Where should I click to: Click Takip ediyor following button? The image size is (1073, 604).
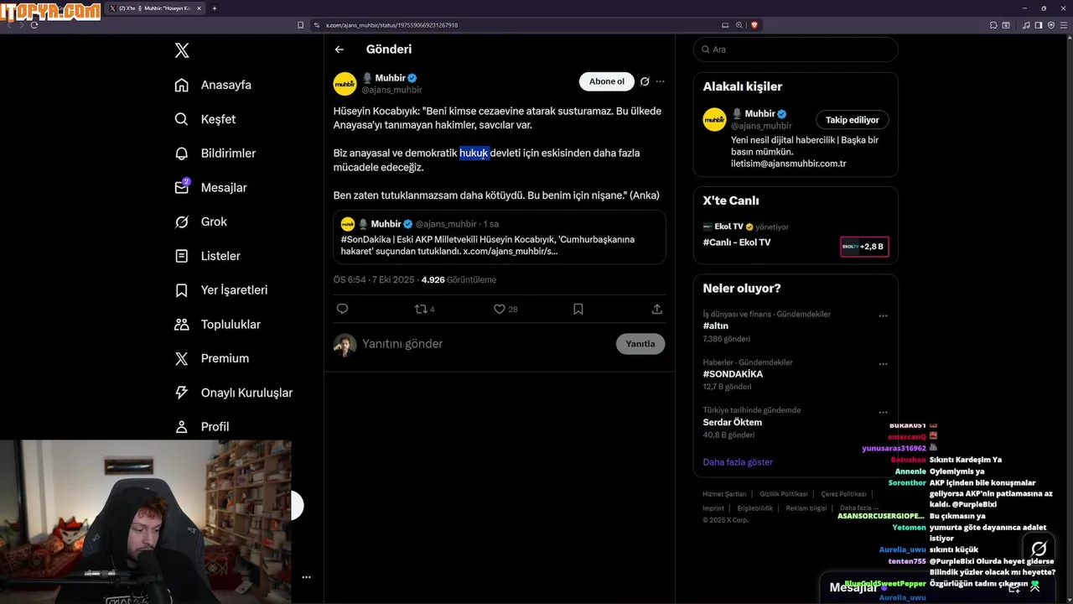(853, 120)
